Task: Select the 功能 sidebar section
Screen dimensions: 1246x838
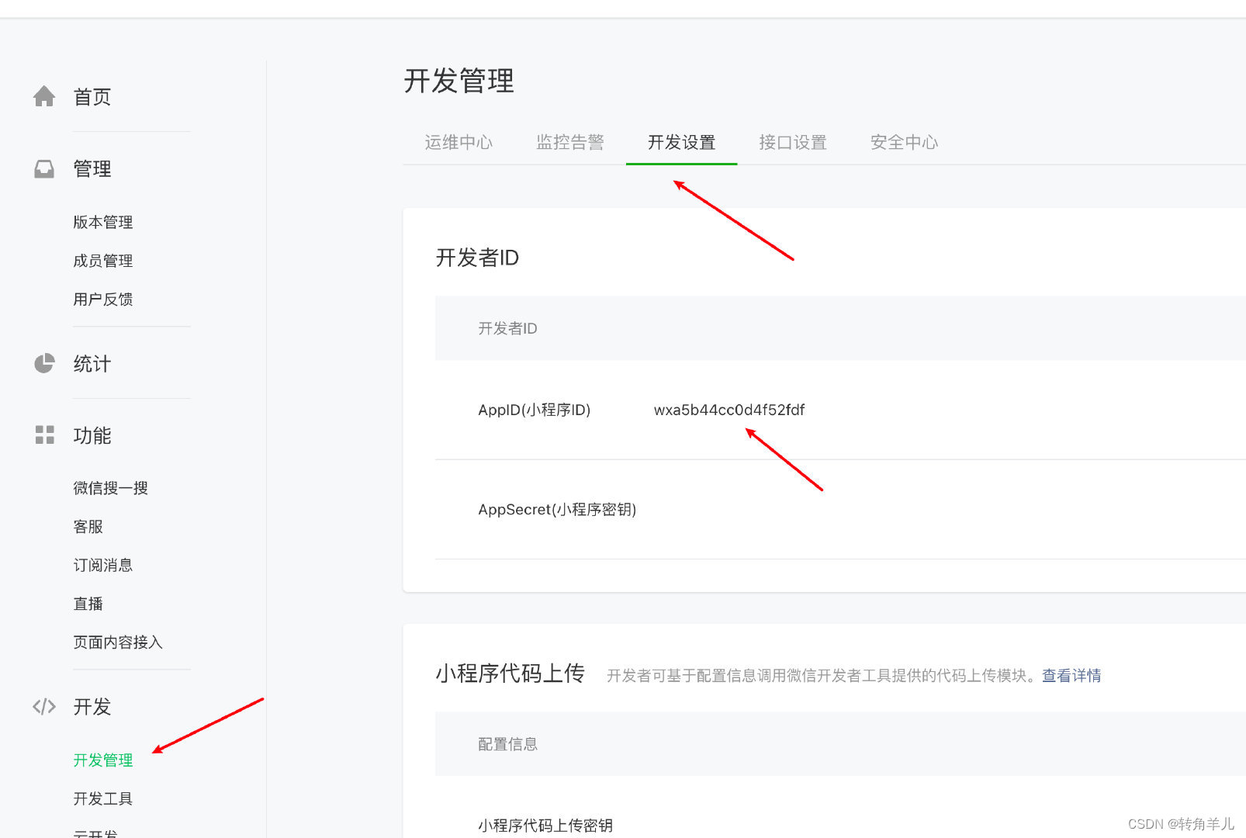Action: pyautogui.click(x=92, y=435)
